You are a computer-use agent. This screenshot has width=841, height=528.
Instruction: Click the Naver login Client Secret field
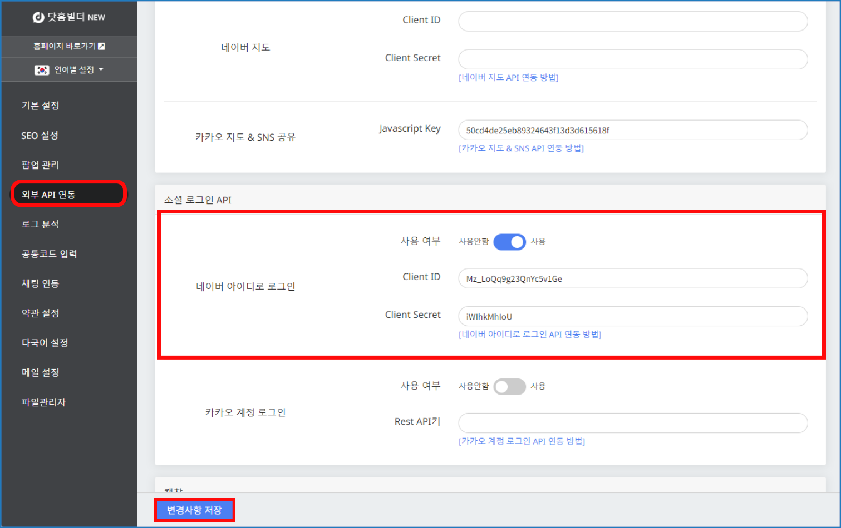click(632, 317)
